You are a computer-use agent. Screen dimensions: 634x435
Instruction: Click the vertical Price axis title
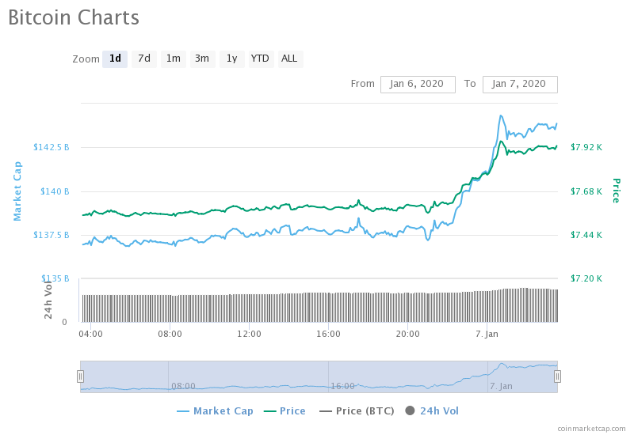click(x=616, y=191)
